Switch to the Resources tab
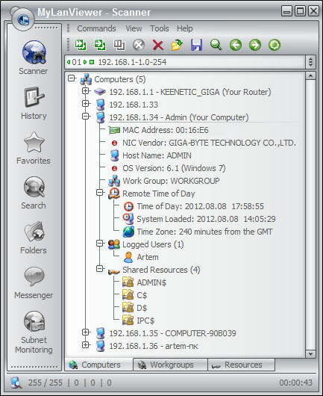This screenshot has height=396, width=323. click(x=241, y=365)
